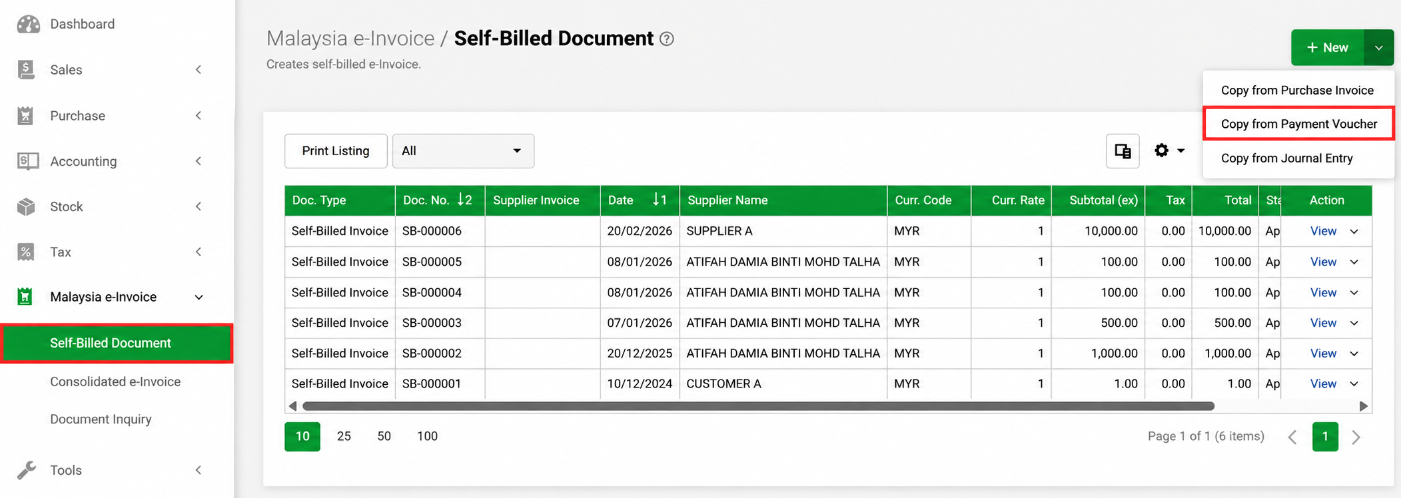Image resolution: width=1401 pixels, height=498 pixels.
Task: Open Document Inquiry in sidebar
Action: point(101,419)
